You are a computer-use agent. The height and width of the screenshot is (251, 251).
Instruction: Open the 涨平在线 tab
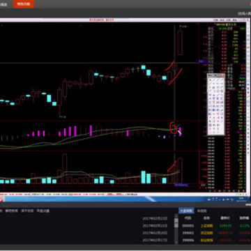(27, 211)
